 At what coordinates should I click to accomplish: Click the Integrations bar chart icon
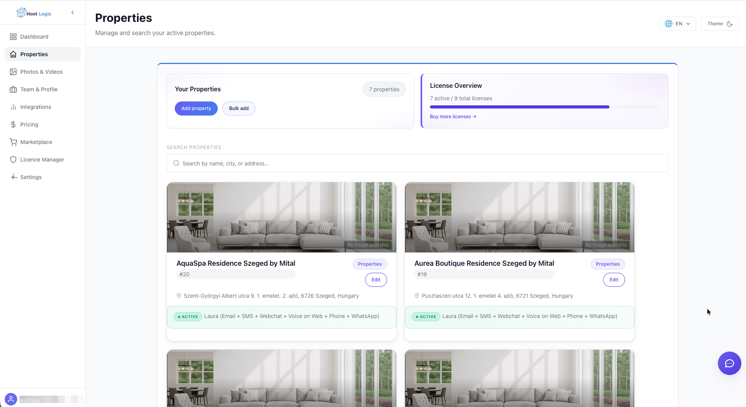point(13,107)
